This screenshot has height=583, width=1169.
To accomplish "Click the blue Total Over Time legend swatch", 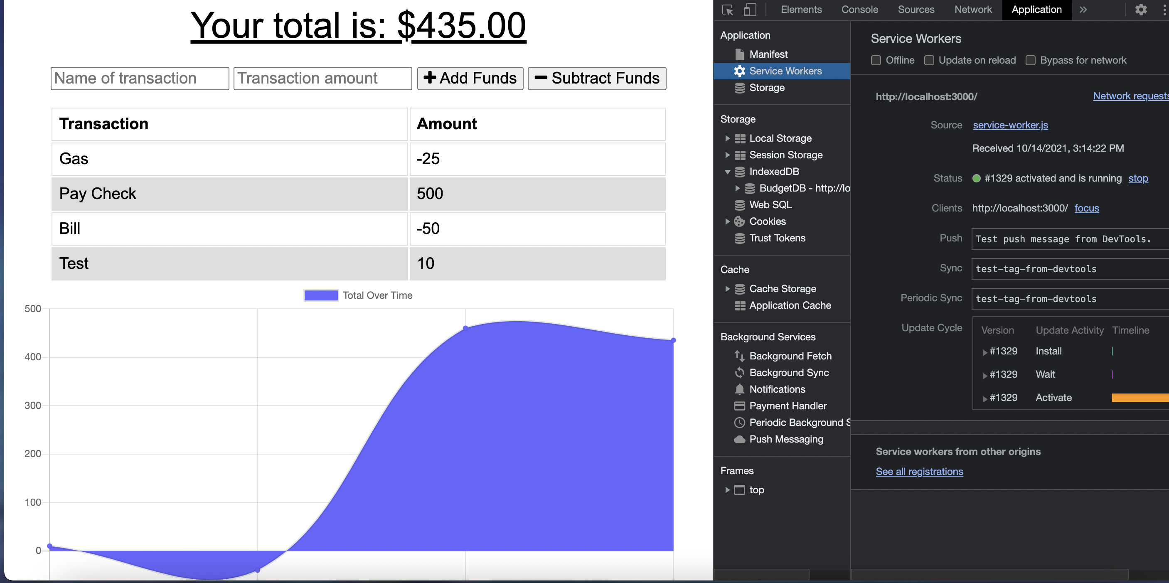I will point(320,295).
